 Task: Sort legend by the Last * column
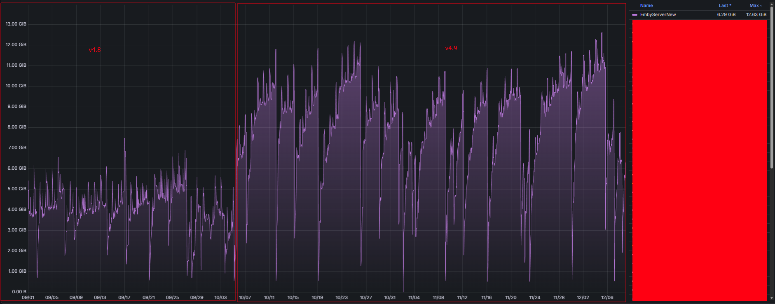coord(725,5)
